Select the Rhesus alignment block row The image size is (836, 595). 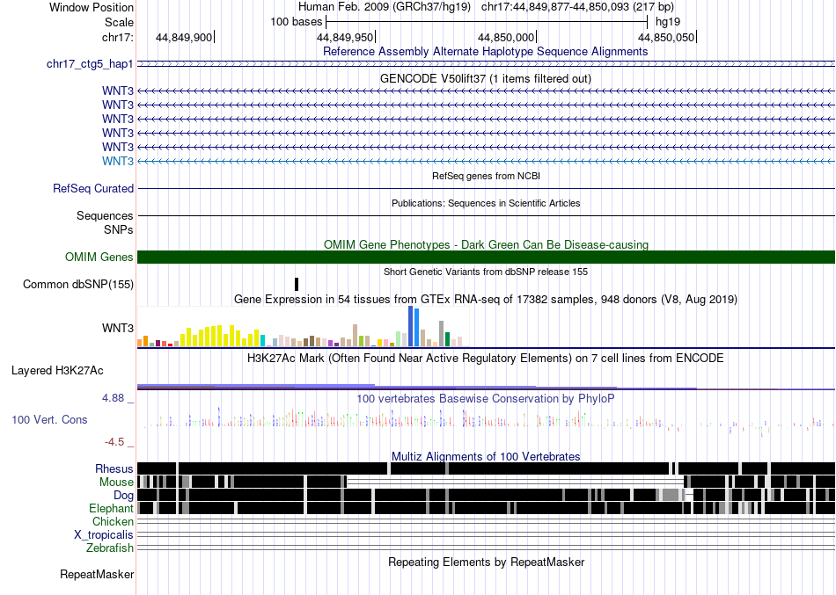coord(487,468)
